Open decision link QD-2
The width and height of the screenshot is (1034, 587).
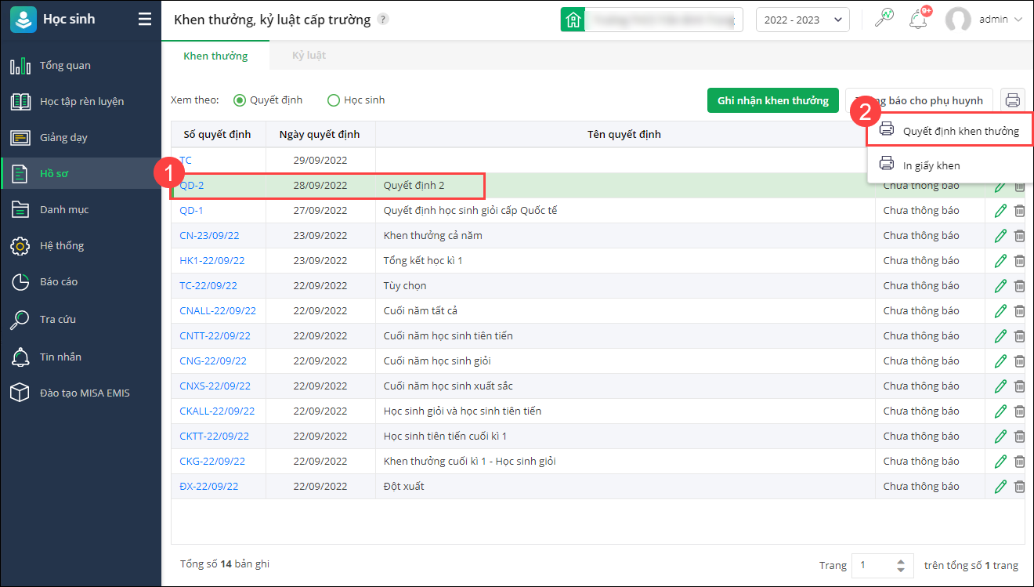click(192, 185)
